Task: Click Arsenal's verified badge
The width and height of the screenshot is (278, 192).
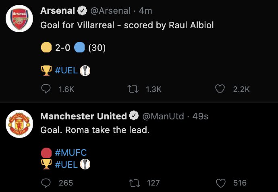Action: pos(83,11)
